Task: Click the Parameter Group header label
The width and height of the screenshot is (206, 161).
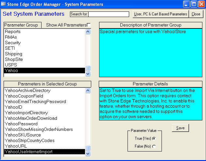Action: (x=23, y=25)
